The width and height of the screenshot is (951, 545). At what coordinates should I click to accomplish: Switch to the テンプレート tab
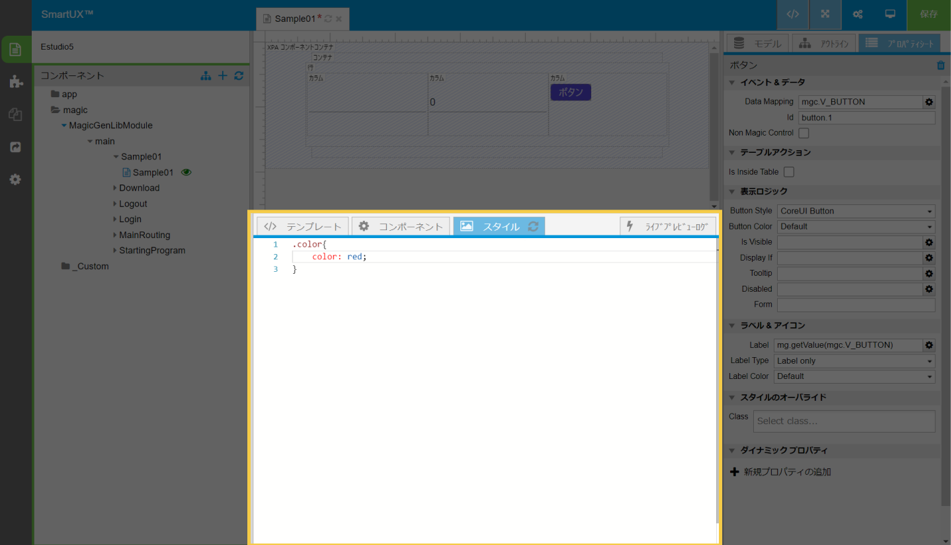coord(303,226)
